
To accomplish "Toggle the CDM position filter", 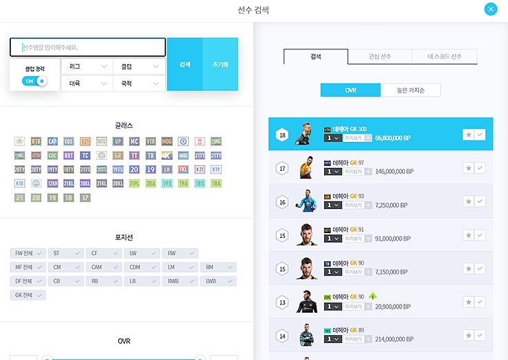I will click(142, 267).
